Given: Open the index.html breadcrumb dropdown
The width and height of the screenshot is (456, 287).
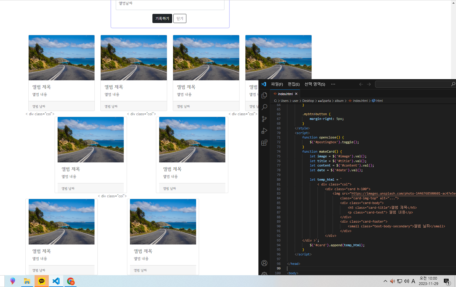Looking at the screenshot, I should [358, 101].
